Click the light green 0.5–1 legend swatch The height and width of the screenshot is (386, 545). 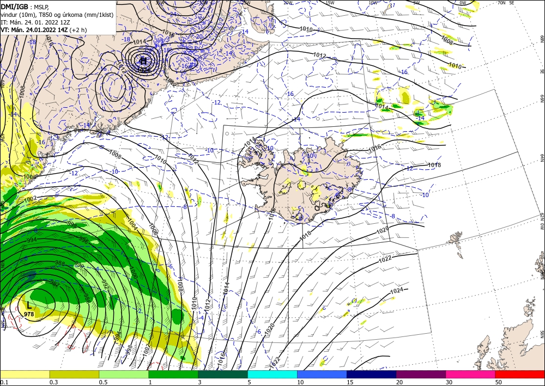click(124, 374)
